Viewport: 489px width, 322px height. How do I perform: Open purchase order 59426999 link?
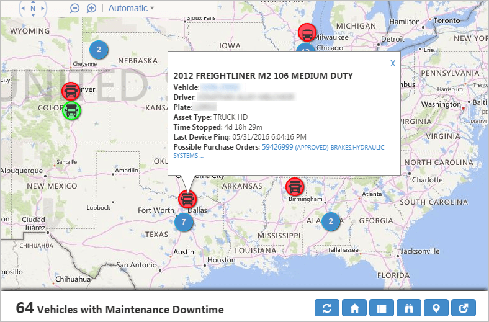click(277, 147)
